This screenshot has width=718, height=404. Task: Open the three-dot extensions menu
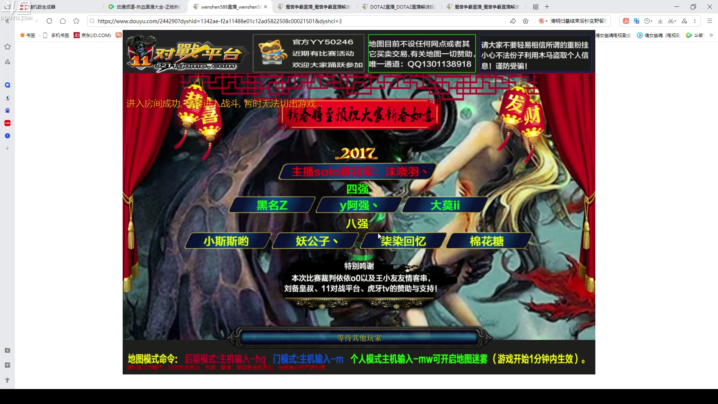[695, 21]
